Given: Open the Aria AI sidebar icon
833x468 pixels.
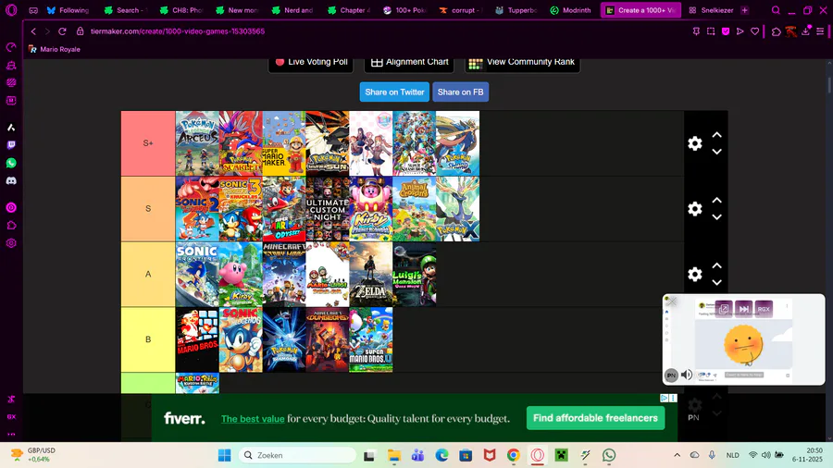Looking at the screenshot, I should [x=11, y=128].
